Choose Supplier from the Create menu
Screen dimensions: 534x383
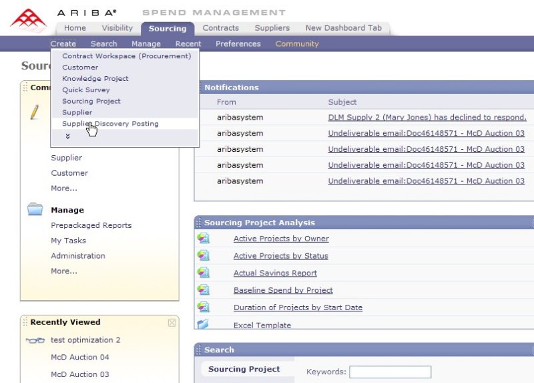pos(77,112)
